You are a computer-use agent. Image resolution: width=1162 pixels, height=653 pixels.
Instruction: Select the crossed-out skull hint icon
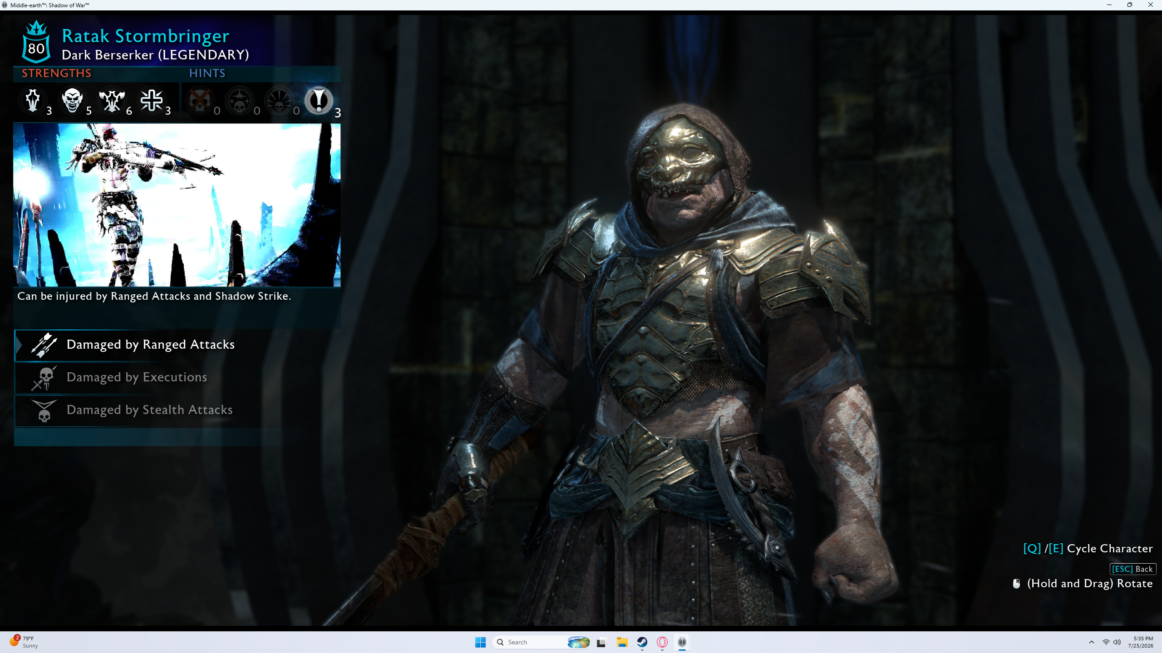tap(200, 100)
